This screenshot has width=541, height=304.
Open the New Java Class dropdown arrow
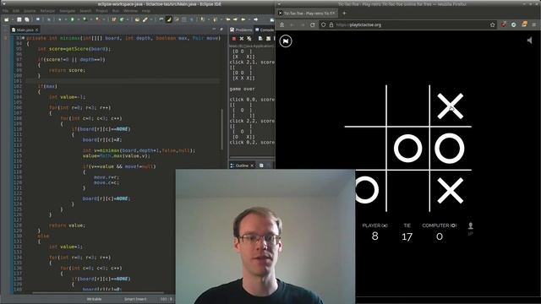[128, 19]
